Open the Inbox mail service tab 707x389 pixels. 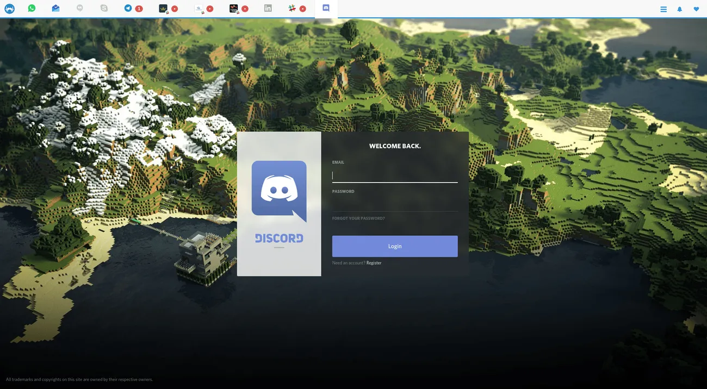tap(55, 8)
